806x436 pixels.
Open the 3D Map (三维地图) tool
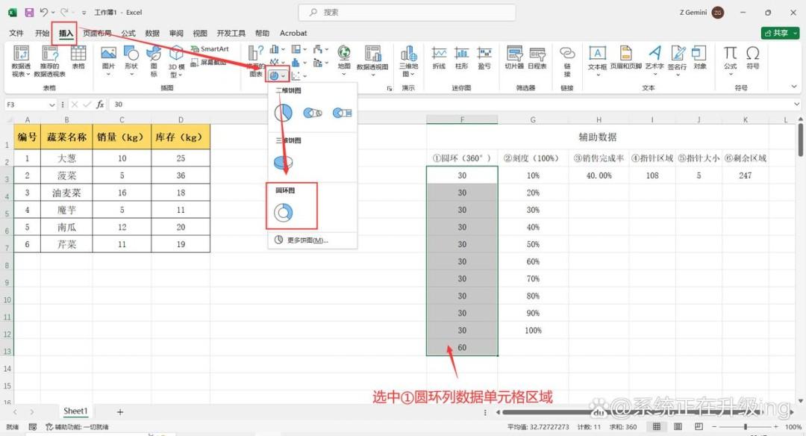coord(409,60)
